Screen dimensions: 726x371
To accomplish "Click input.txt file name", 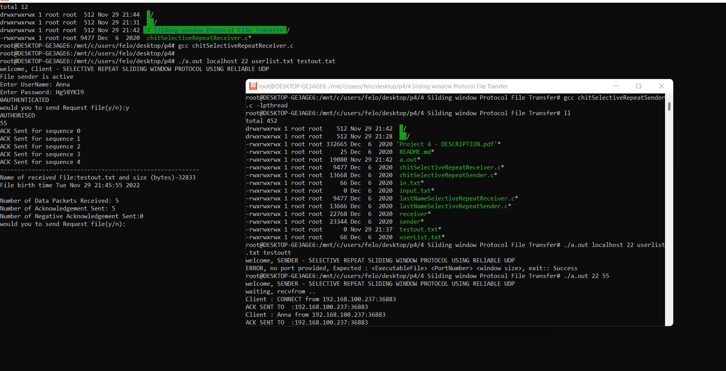I will click(415, 191).
